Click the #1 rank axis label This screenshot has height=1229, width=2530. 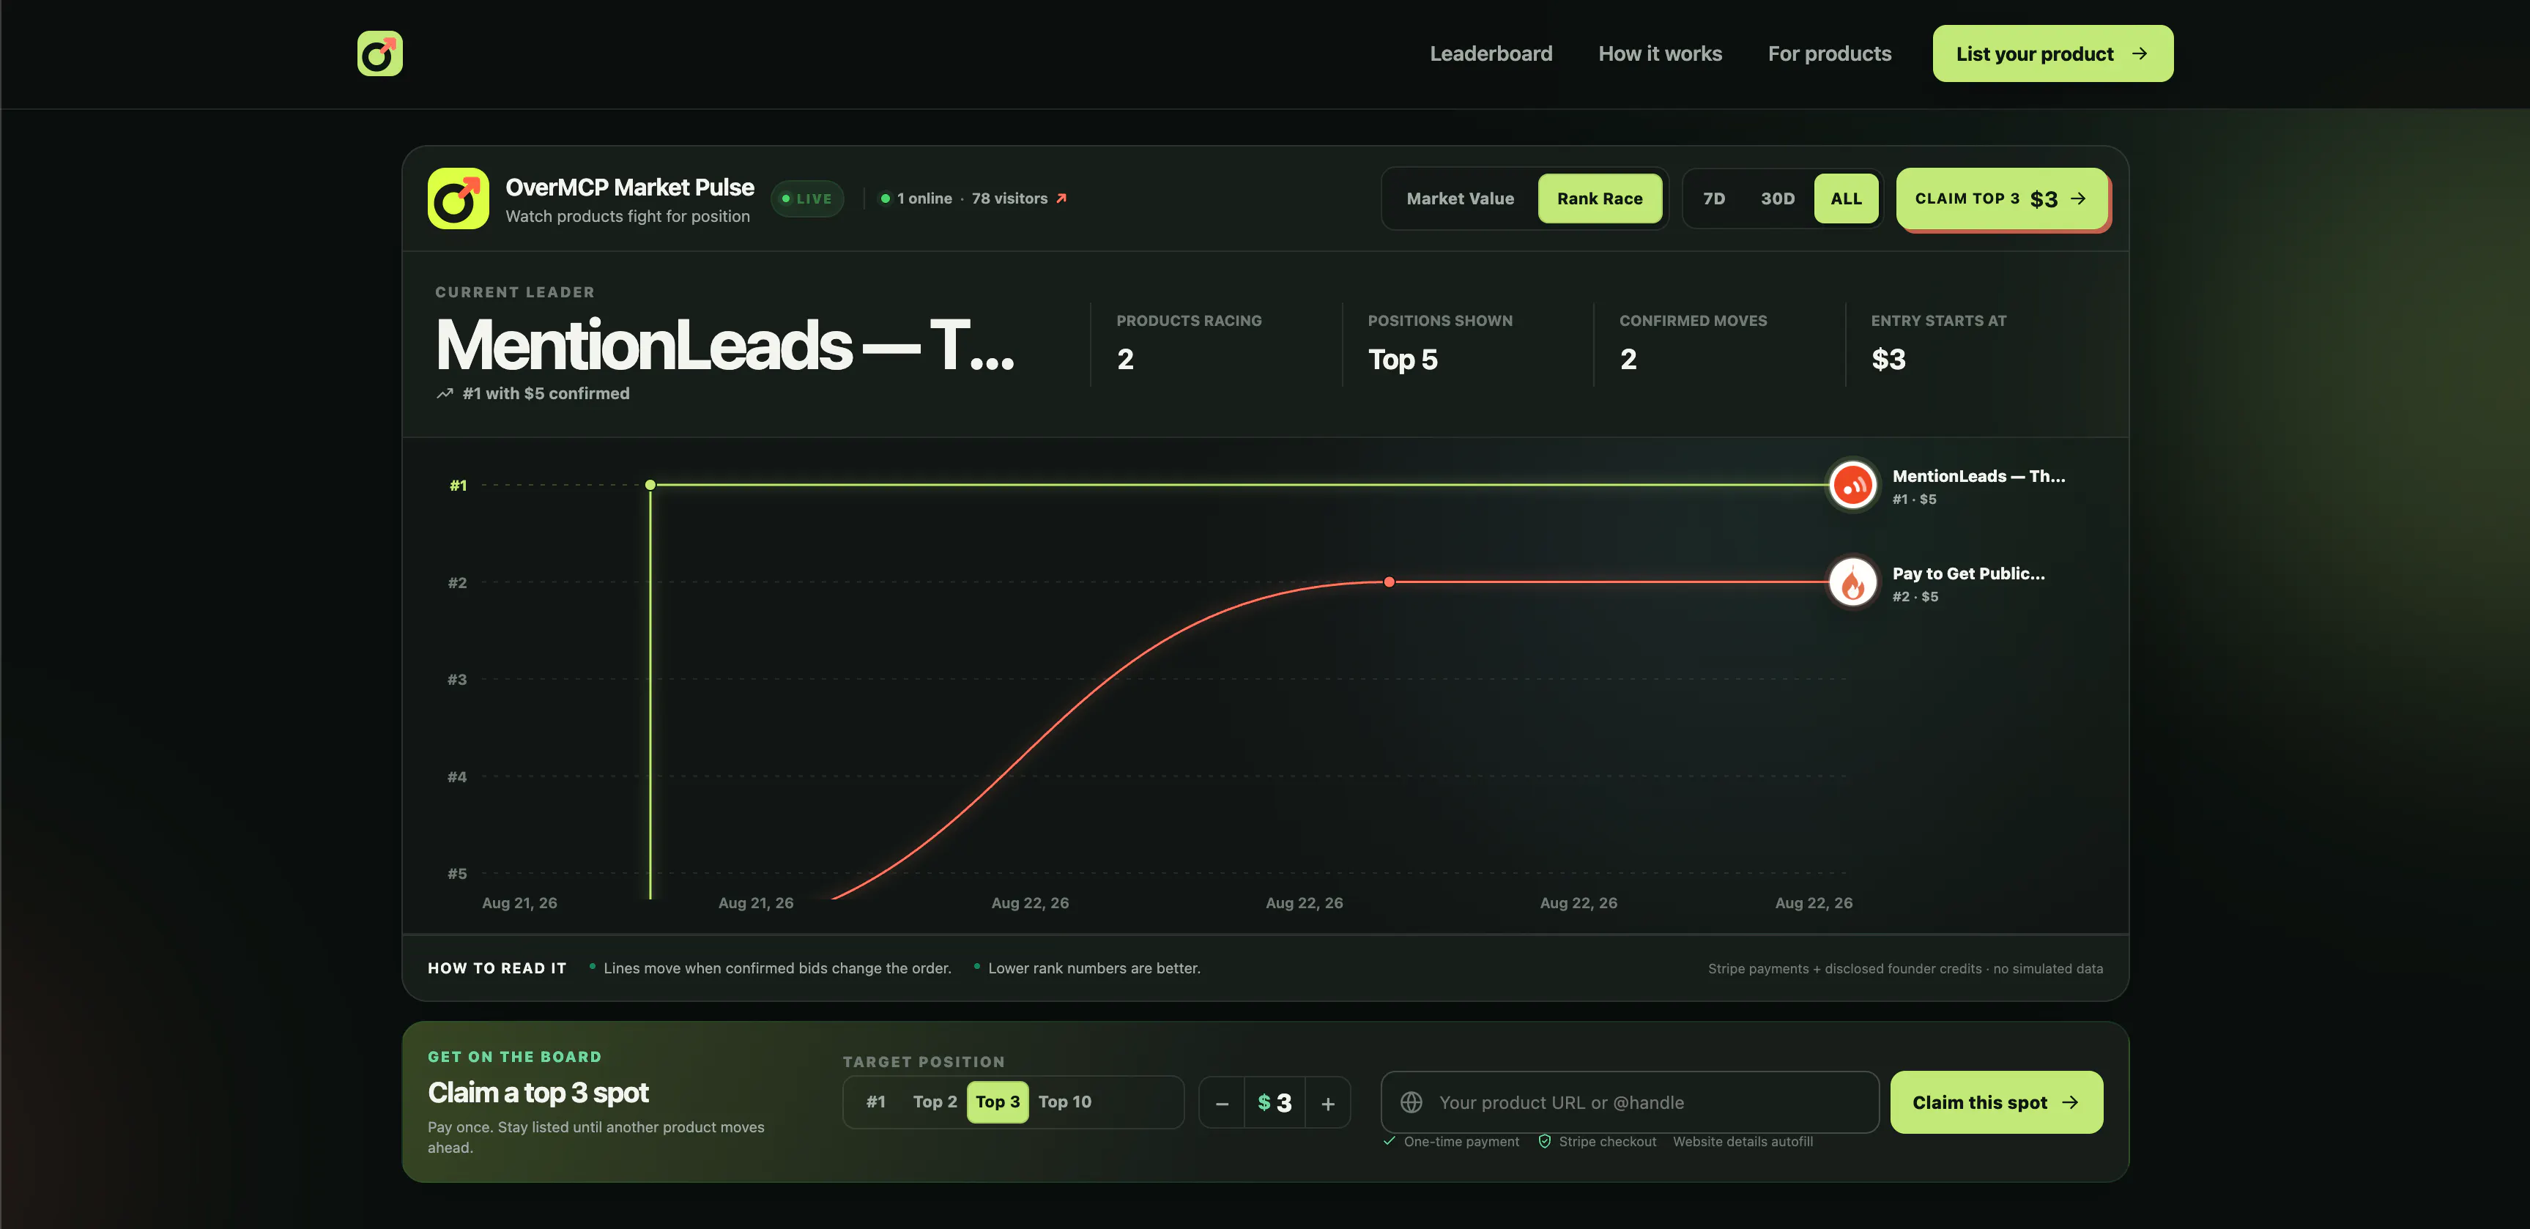coord(458,486)
